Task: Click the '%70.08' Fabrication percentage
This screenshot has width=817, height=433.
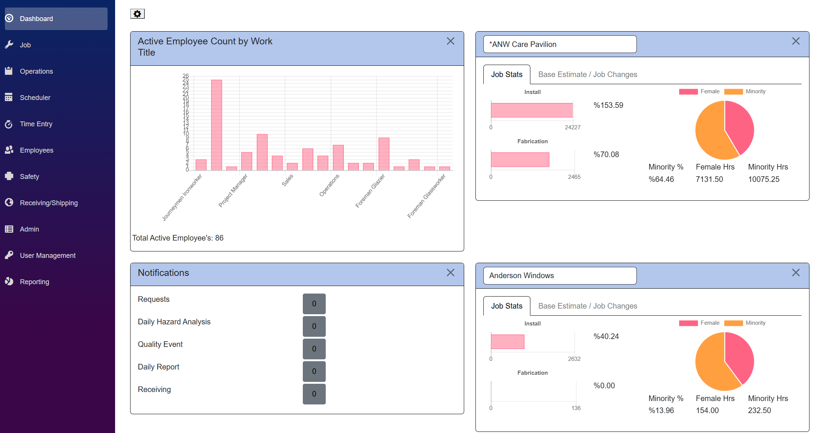Action: pyautogui.click(x=606, y=154)
